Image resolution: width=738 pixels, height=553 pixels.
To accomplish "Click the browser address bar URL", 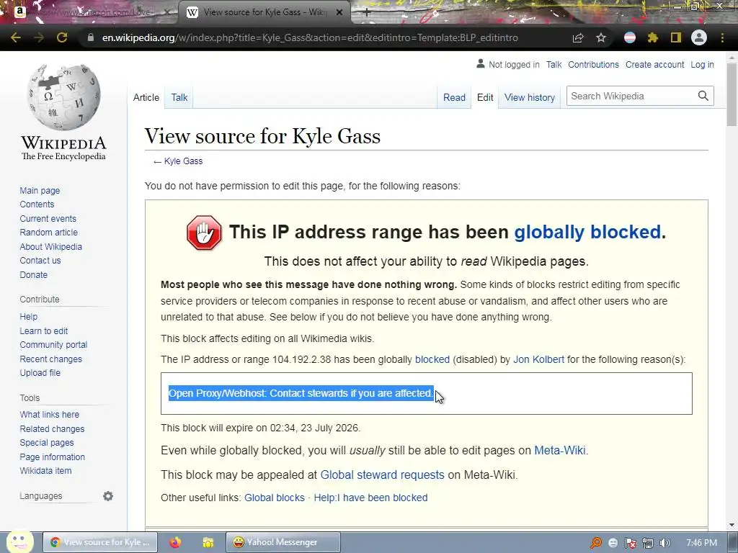I will (310, 37).
